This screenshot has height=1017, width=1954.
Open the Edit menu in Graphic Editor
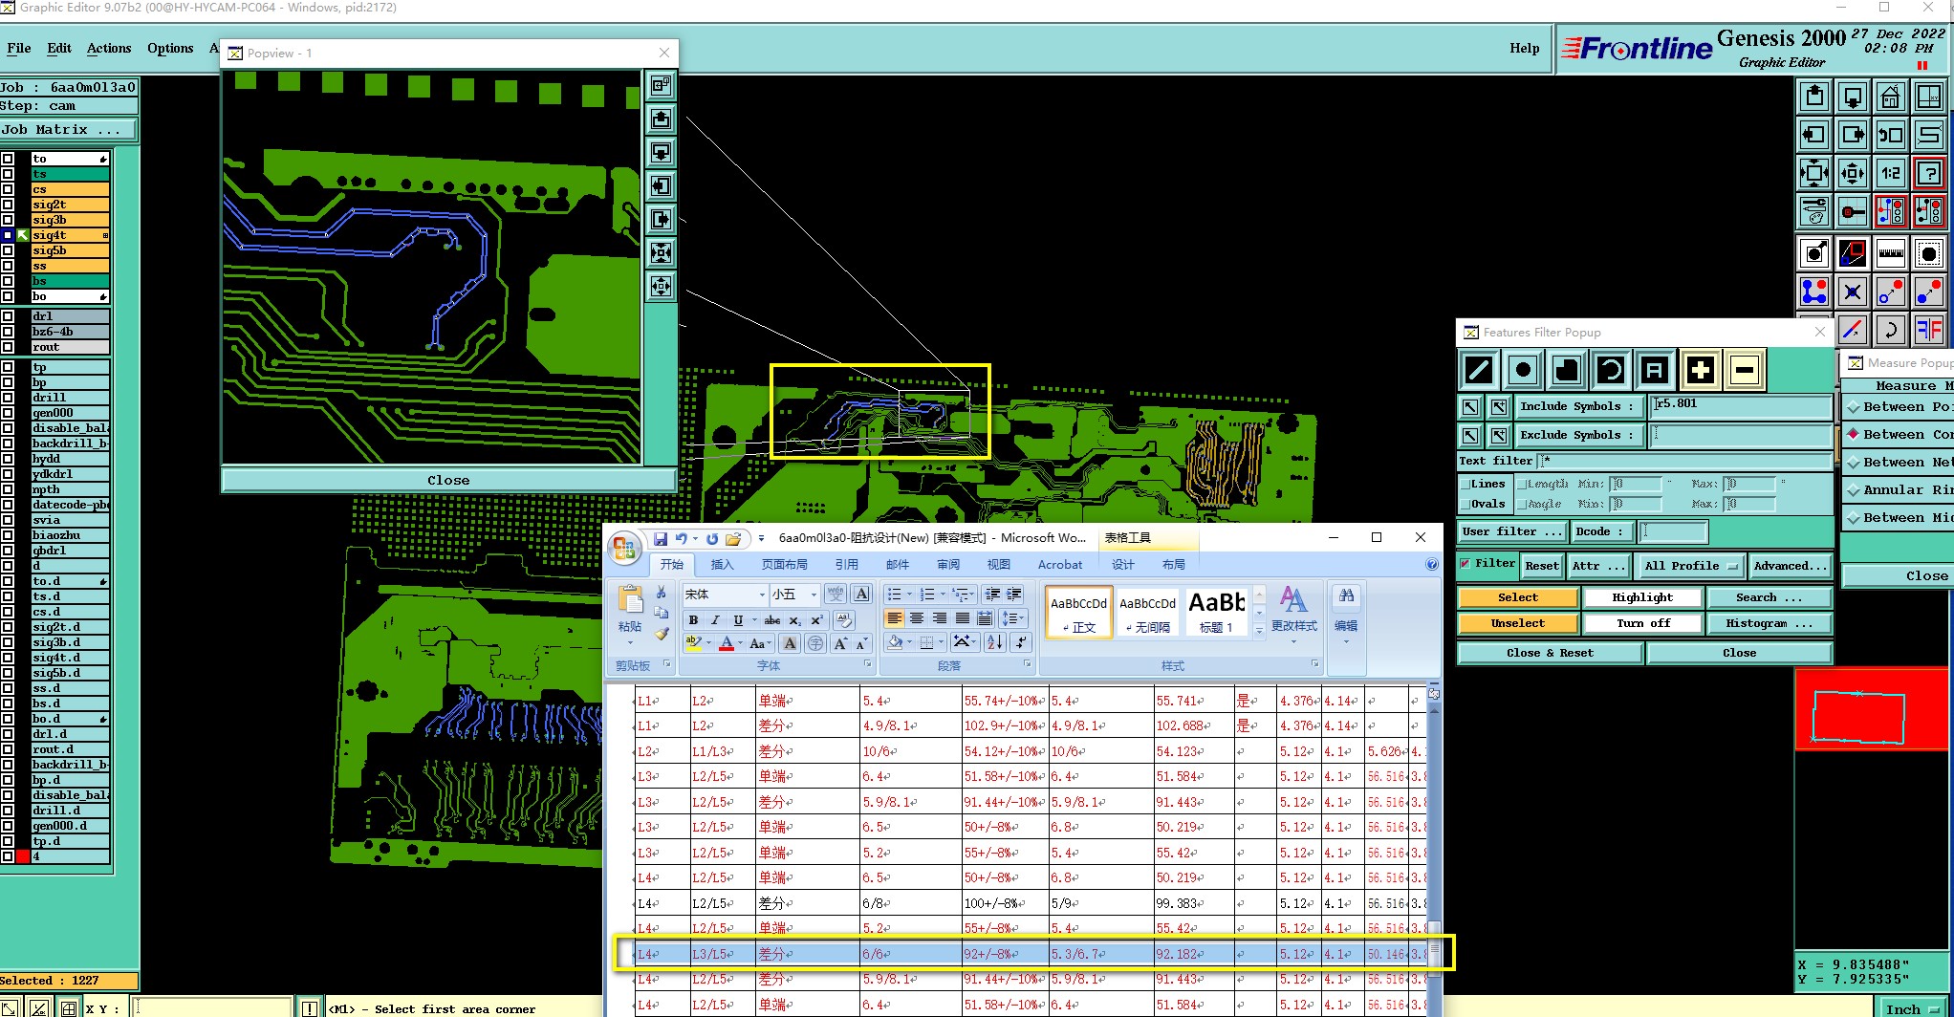tap(59, 48)
